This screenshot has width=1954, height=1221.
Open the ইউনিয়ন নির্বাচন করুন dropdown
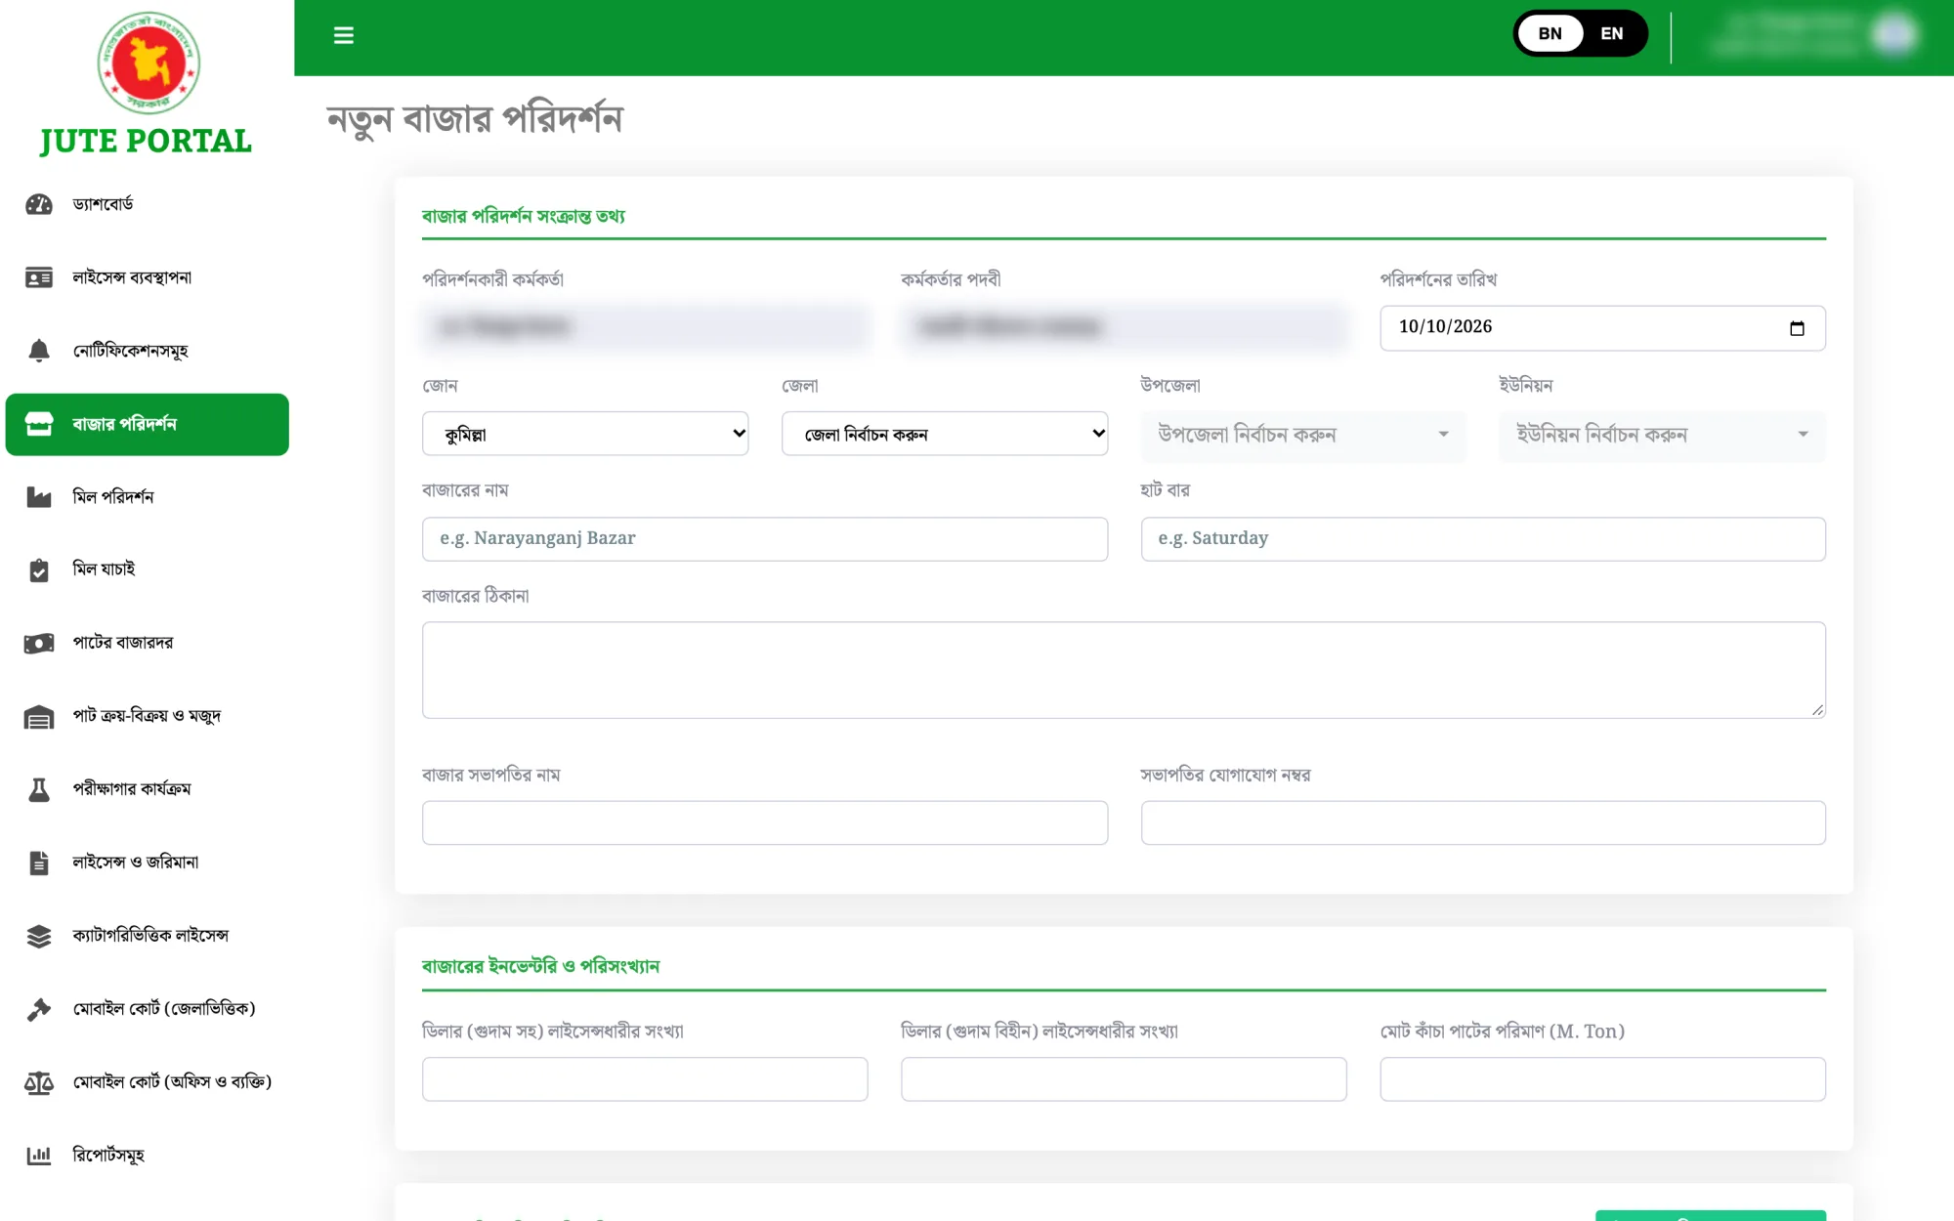(x=1662, y=435)
